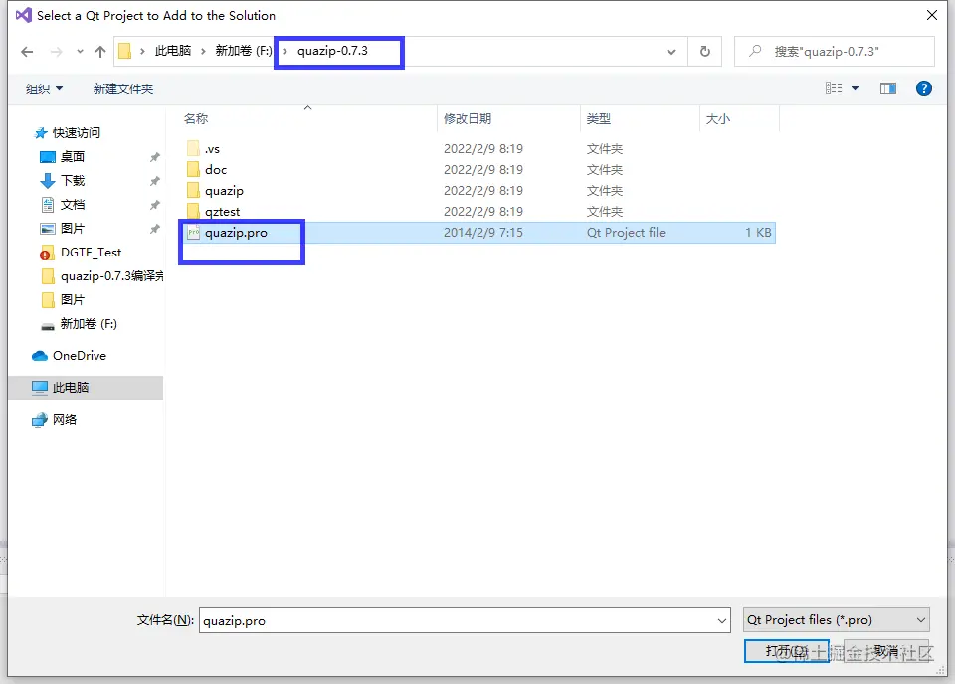Open 新加卷 (F:) drive in sidebar
Screen dimensions: 955x684
tap(89, 324)
